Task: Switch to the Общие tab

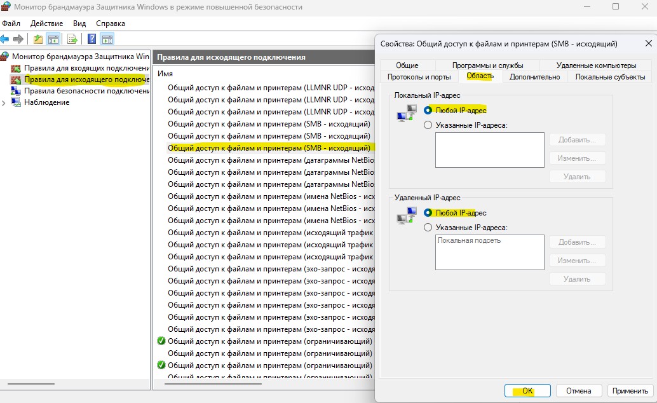Action: tap(407, 65)
